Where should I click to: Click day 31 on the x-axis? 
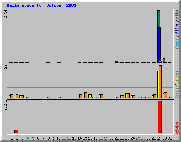tap(170, 138)
